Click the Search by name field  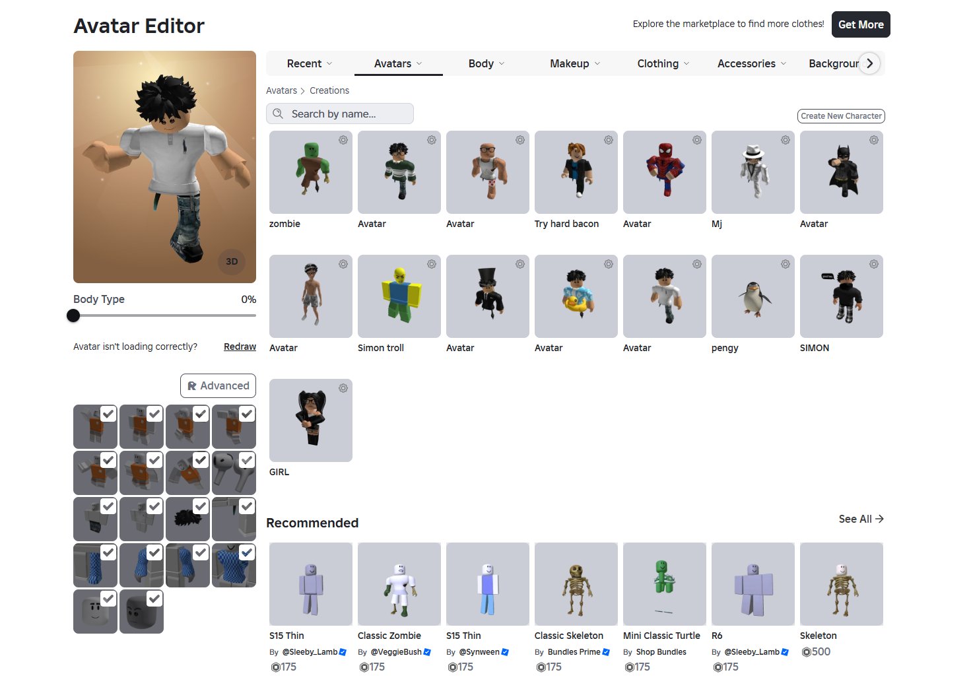click(340, 114)
